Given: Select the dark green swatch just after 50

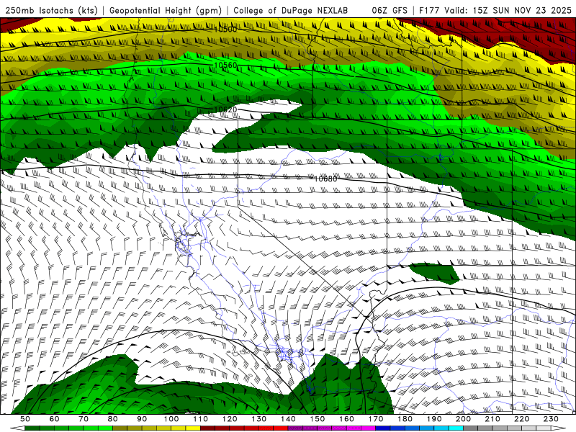Looking at the screenshot, I should pyautogui.click(x=32, y=428).
